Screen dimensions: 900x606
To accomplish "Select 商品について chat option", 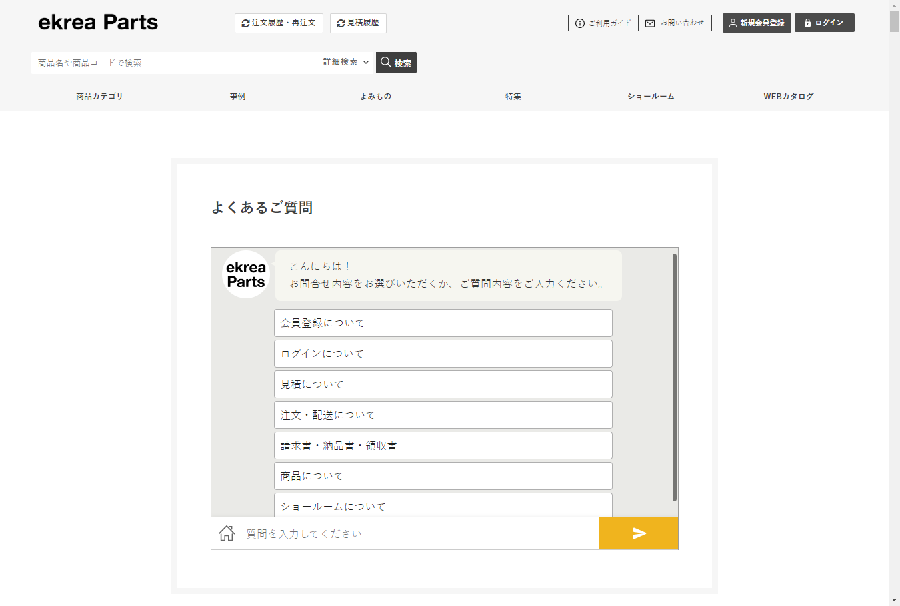I will (443, 476).
